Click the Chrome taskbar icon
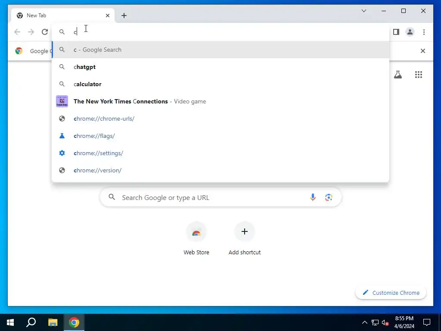The height and width of the screenshot is (331, 441). (x=74, y=322)
